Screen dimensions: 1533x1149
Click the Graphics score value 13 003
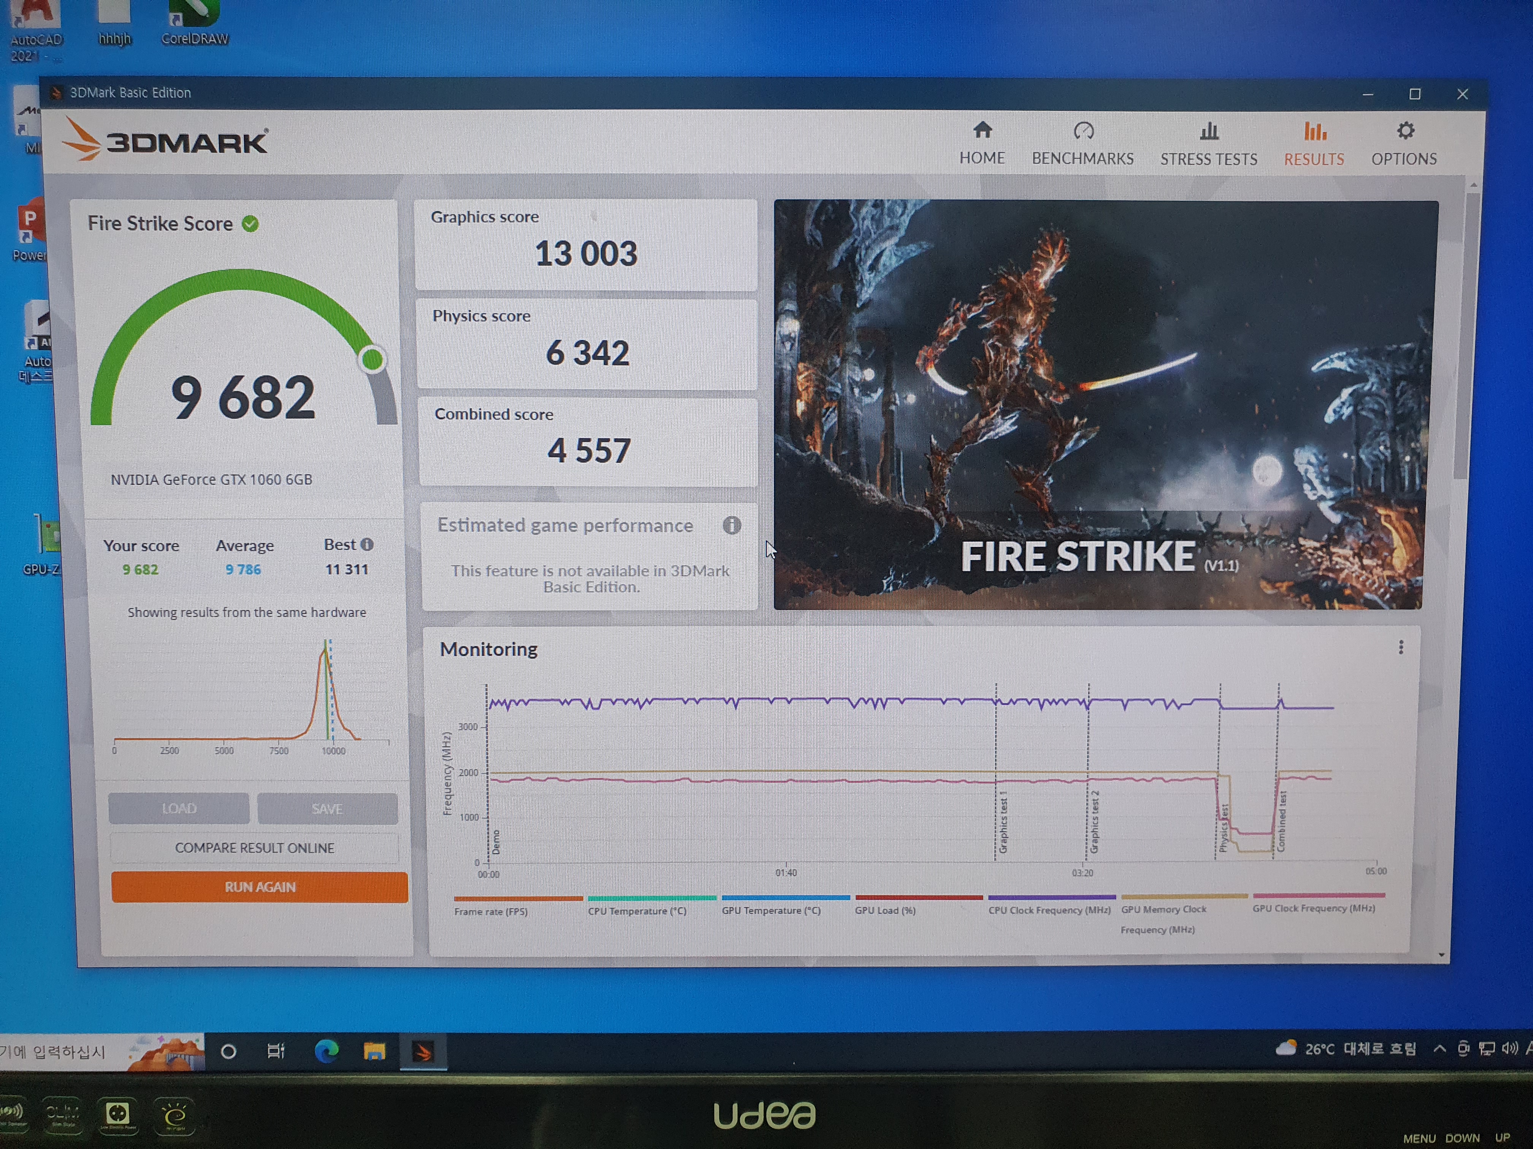586,253
